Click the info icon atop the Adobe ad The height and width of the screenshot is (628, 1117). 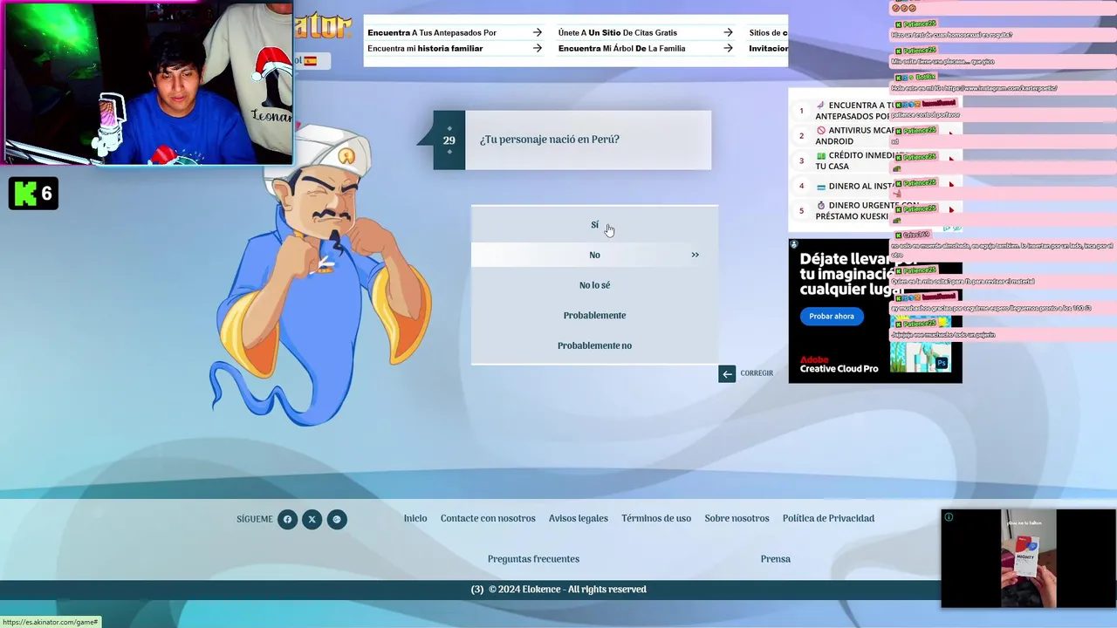click(793, 244)
